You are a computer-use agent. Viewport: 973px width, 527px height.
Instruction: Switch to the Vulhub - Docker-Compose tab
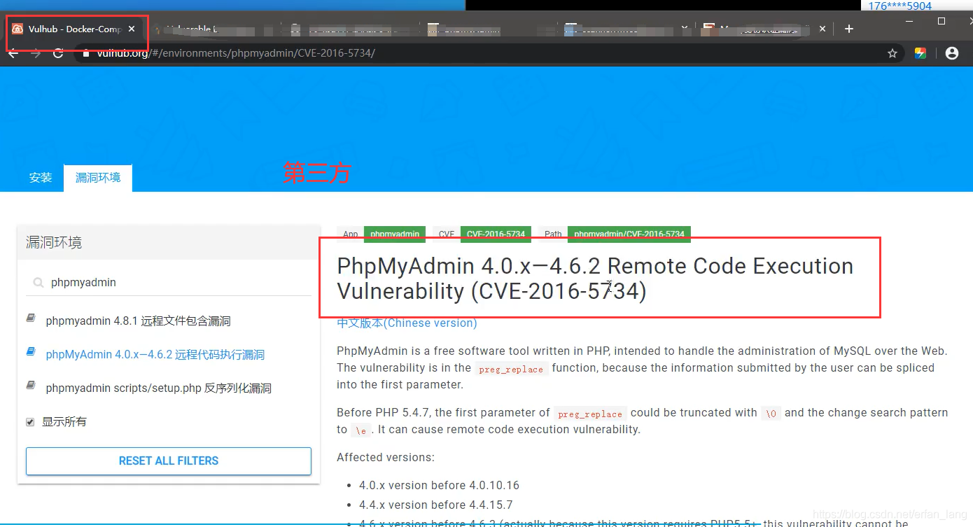point(73,29)
